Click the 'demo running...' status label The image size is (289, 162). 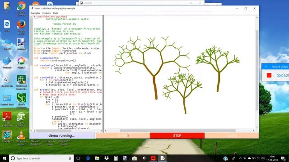tap(62, 135)
